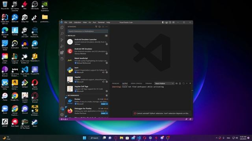Open the Search view in activity bar
The height and width of the screenshot is (141, 252).
pos(62,34)
